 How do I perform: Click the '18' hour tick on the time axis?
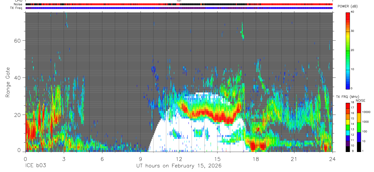click(x=256, y=159)
